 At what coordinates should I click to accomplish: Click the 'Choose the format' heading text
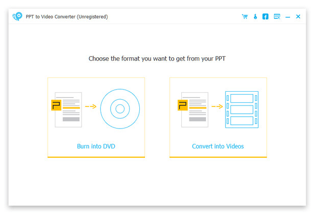click(157, 58)
